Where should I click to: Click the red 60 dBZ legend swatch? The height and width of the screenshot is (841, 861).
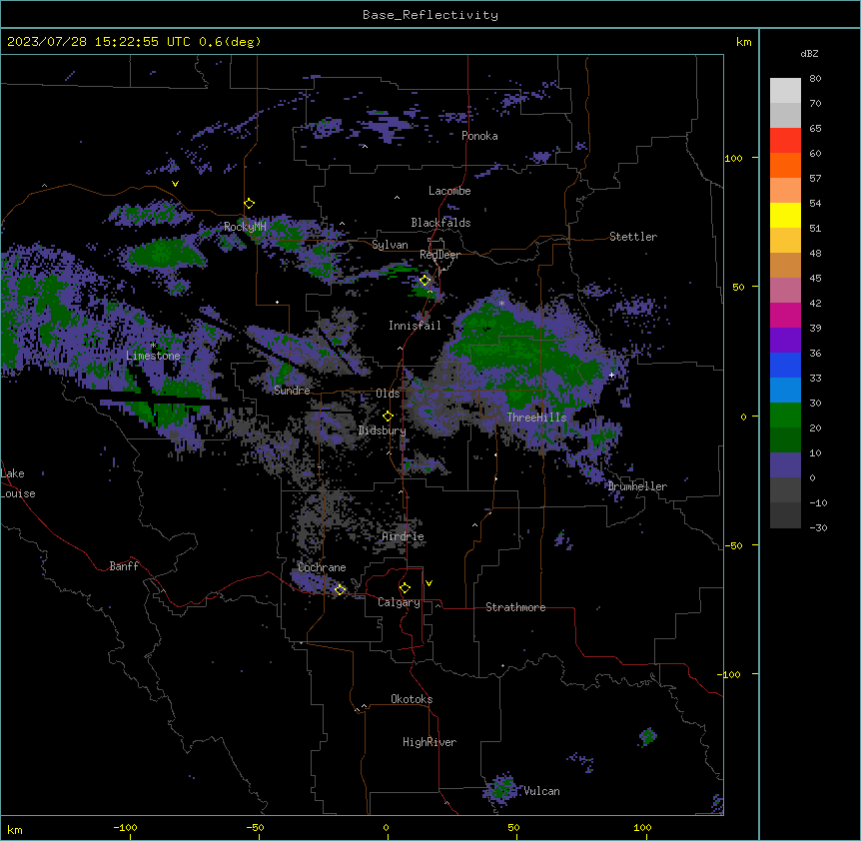(x=785, y=140)
